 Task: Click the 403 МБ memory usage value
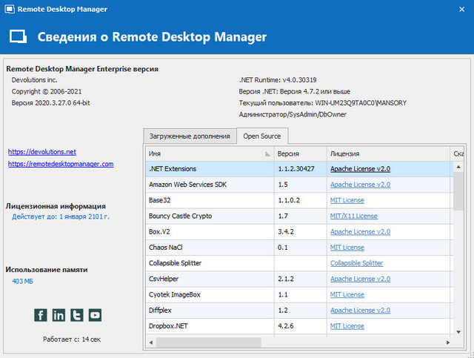(23, 282)
